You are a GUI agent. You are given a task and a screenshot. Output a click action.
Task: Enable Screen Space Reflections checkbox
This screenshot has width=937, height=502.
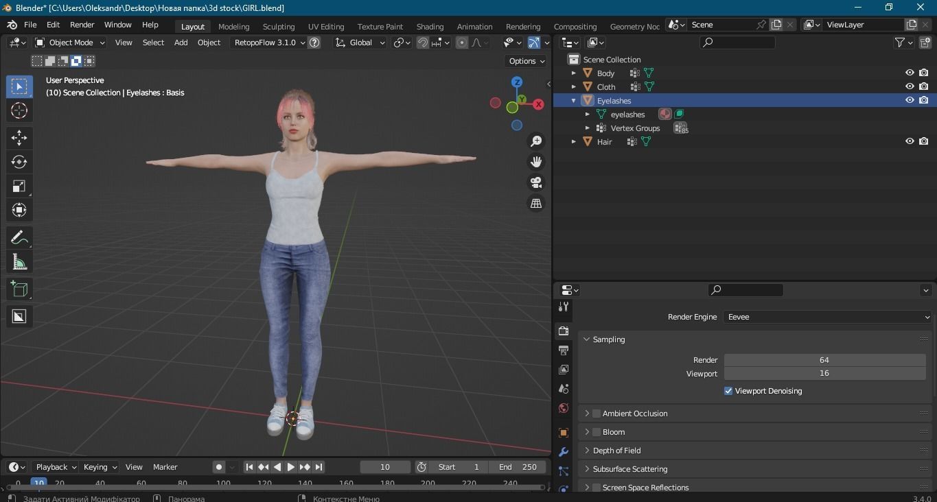[x=597, y=488]
